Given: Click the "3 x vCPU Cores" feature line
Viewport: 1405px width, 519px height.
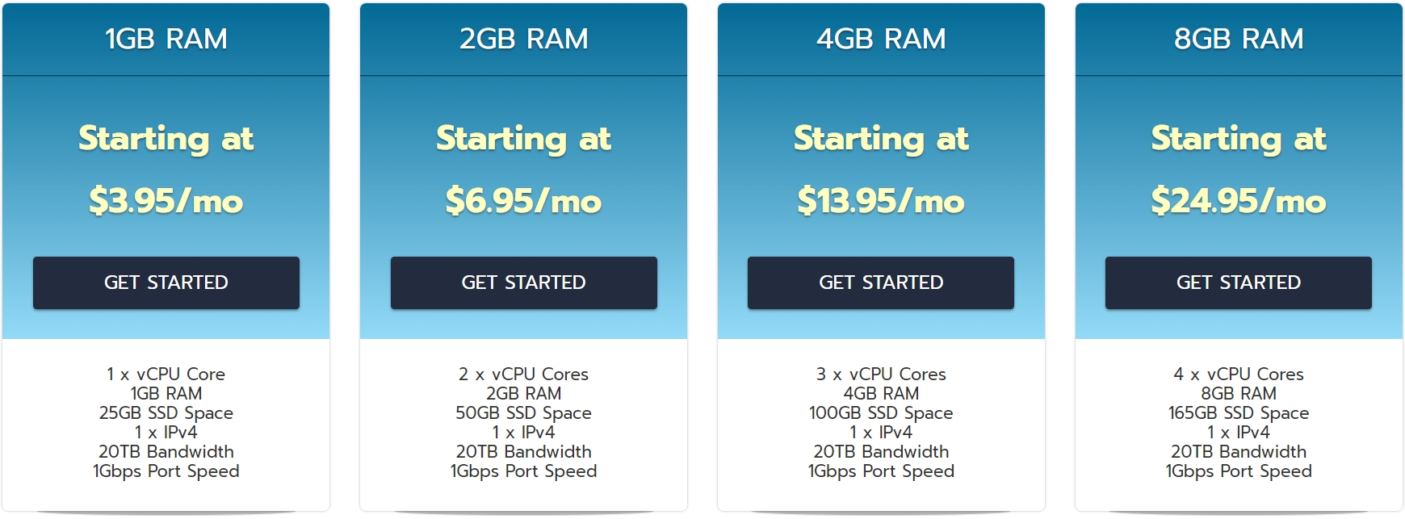Looking at the screenshot, I should [881, 375].
